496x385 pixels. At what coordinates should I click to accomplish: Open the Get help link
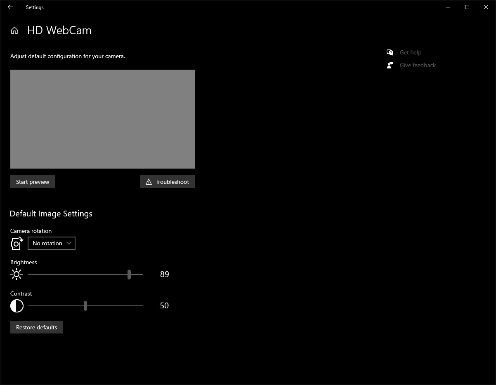click(410, 52)
